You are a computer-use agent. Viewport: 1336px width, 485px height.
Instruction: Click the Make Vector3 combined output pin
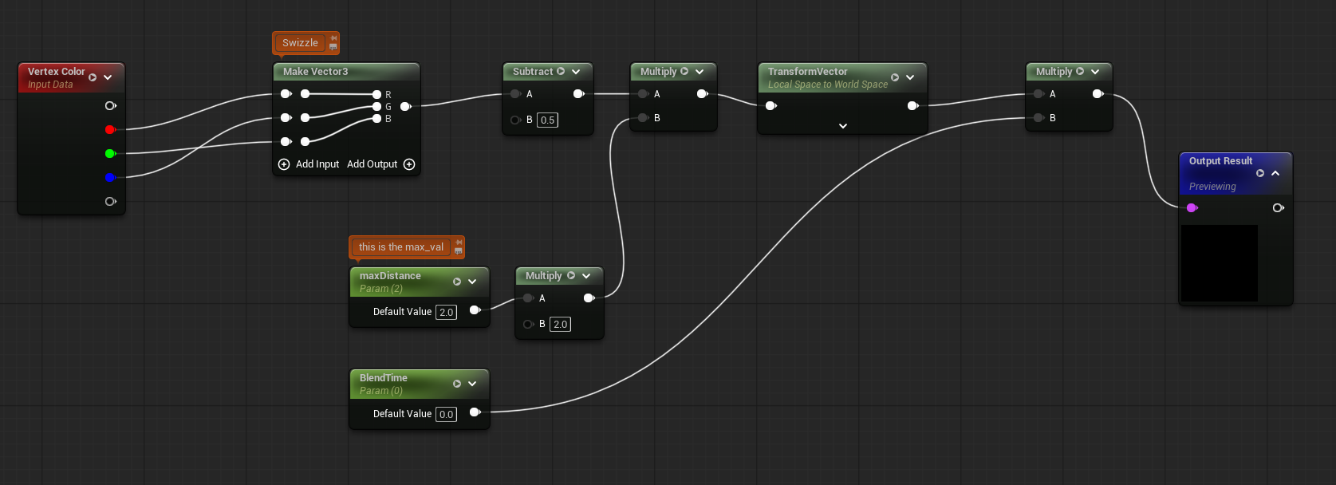(x=406, y=106)
